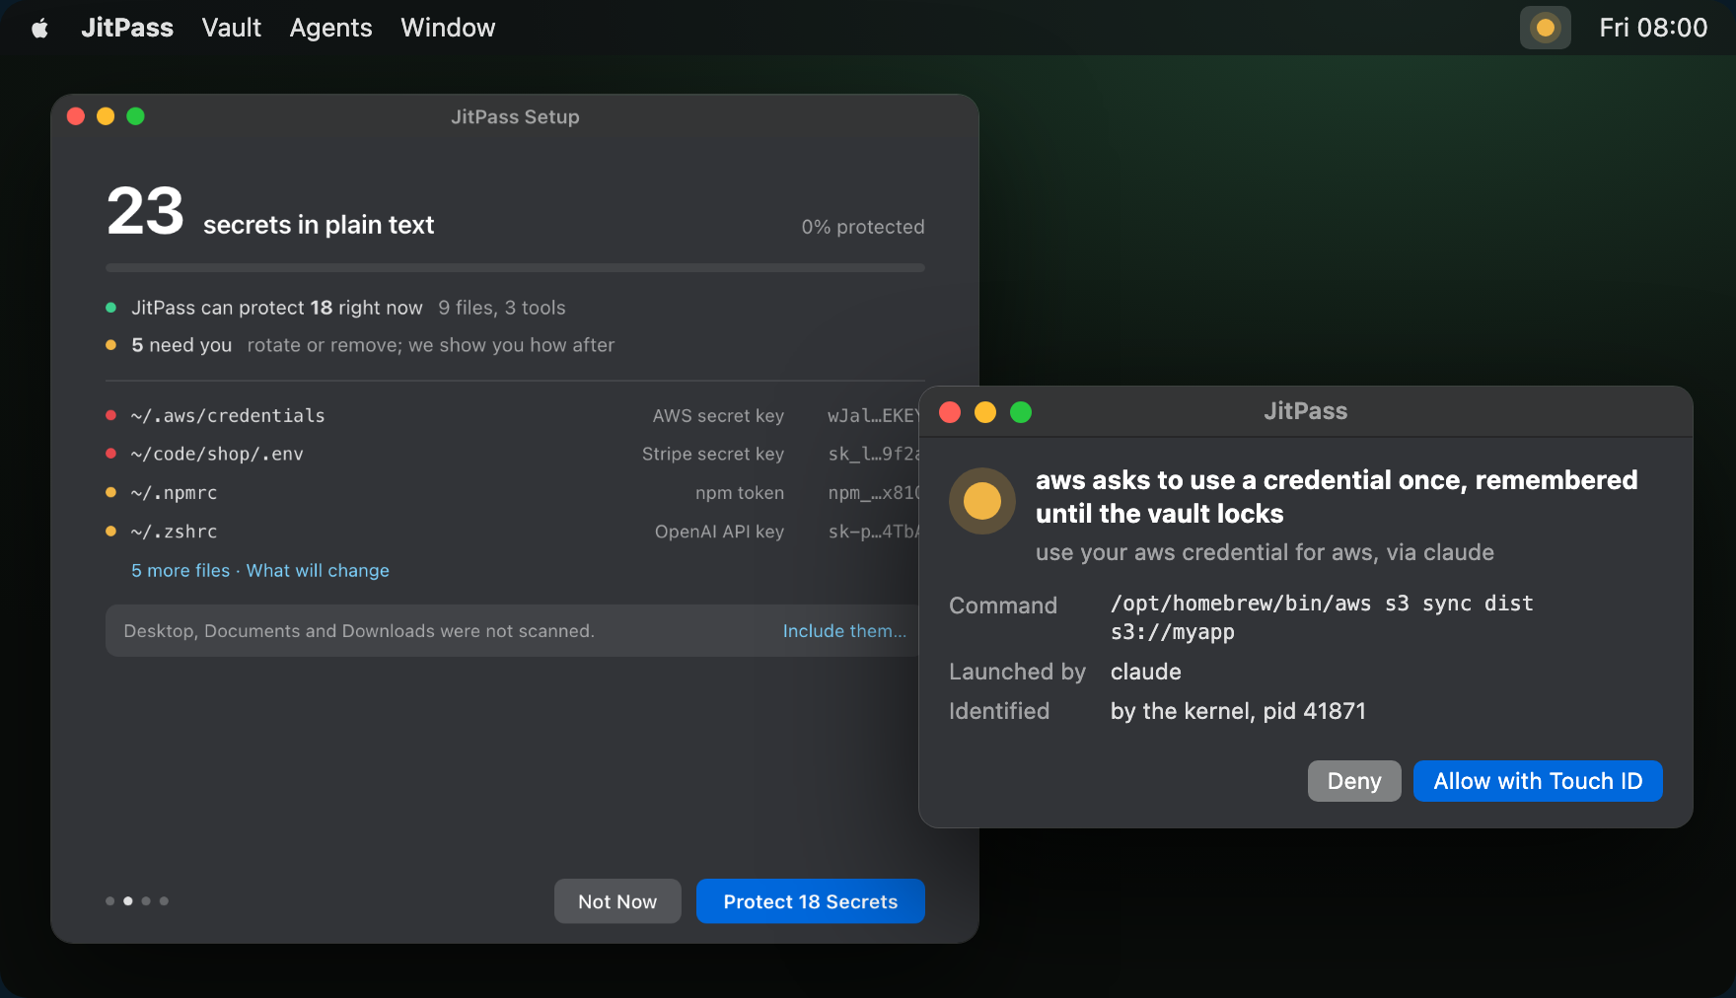Open the 5 more files link
The width and height of the screenshot is (1736, 998).
[181, 571]
